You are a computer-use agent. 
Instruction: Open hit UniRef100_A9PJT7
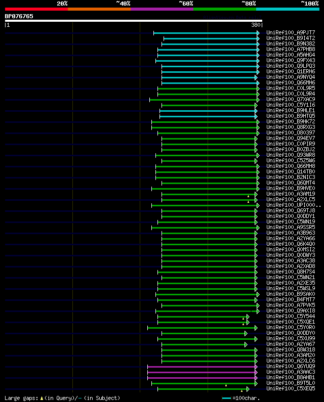(x=291, y=32)
